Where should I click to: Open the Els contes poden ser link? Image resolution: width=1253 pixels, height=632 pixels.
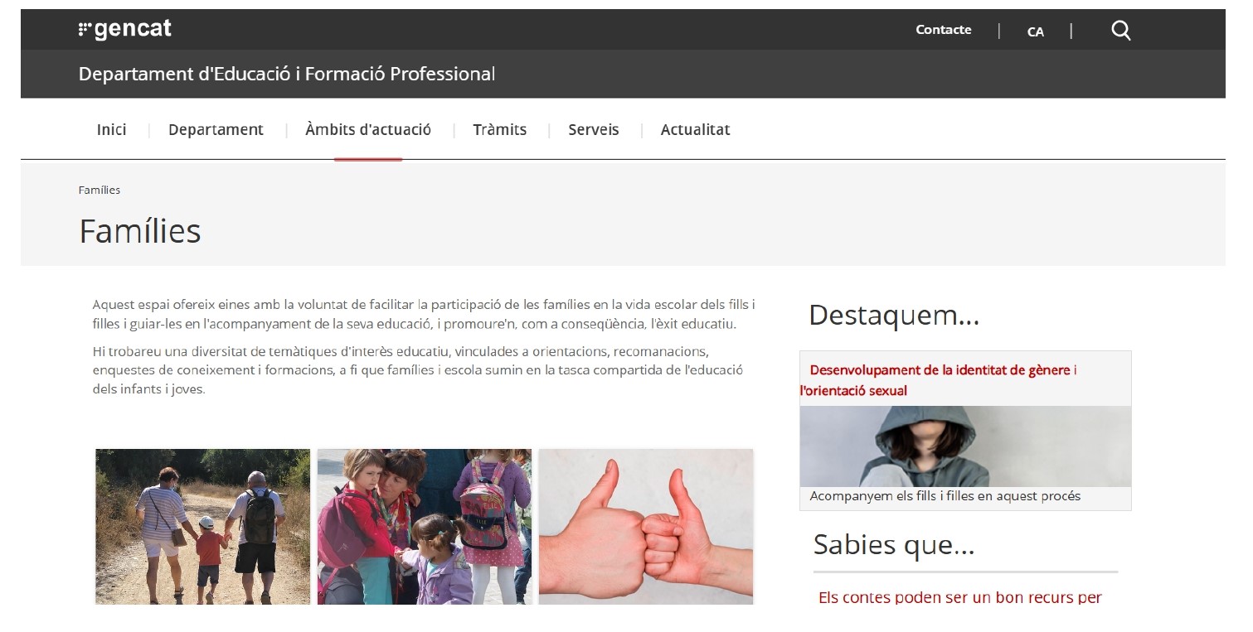coord(959,597)
